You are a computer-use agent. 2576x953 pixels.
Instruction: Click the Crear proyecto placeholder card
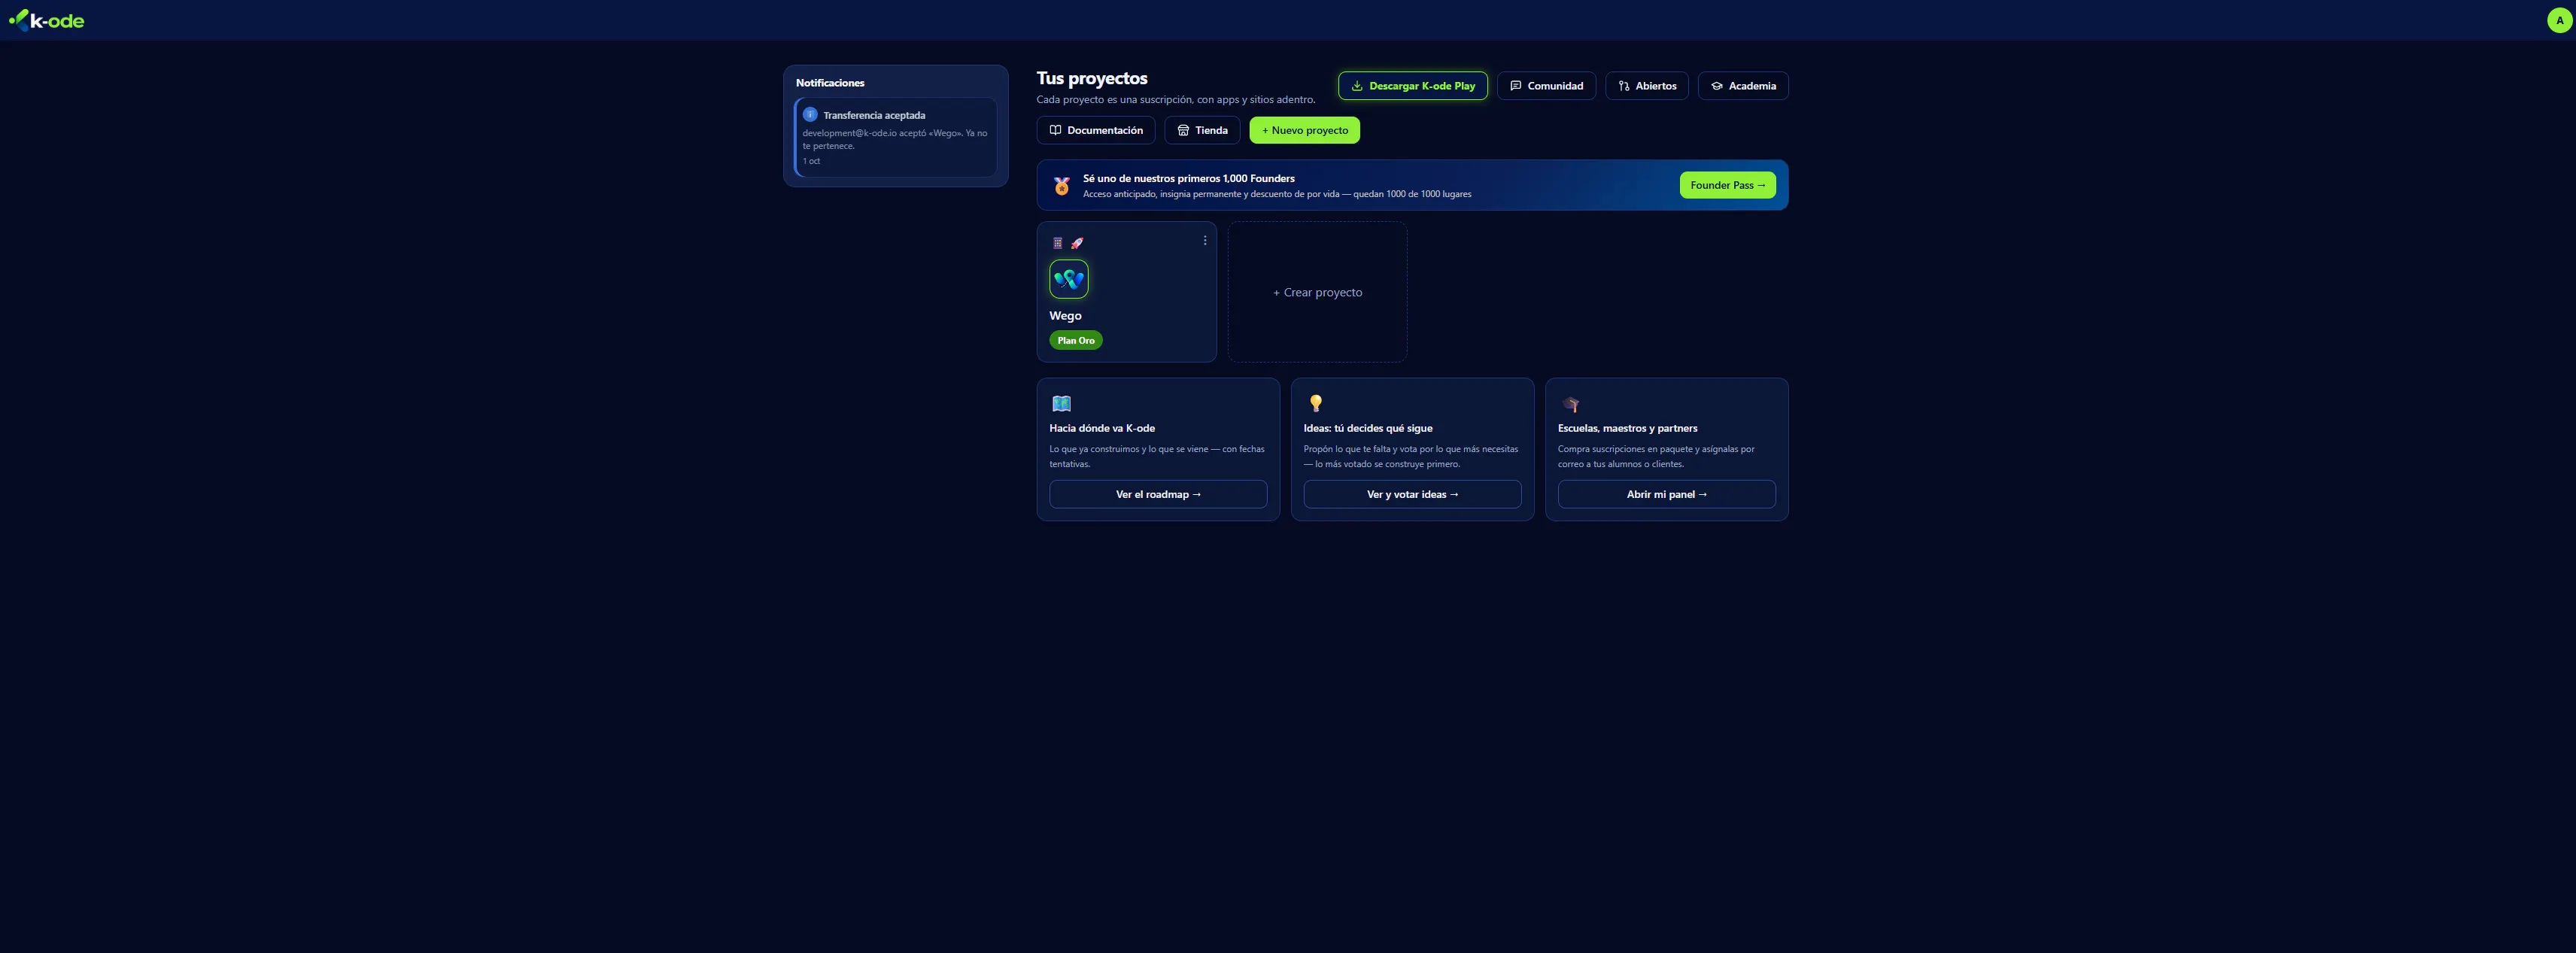[1317, 292]
